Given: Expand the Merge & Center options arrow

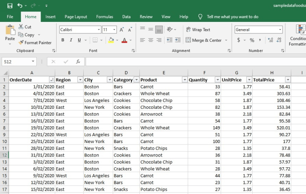Looking at the screenshot, I should (226, 40).
